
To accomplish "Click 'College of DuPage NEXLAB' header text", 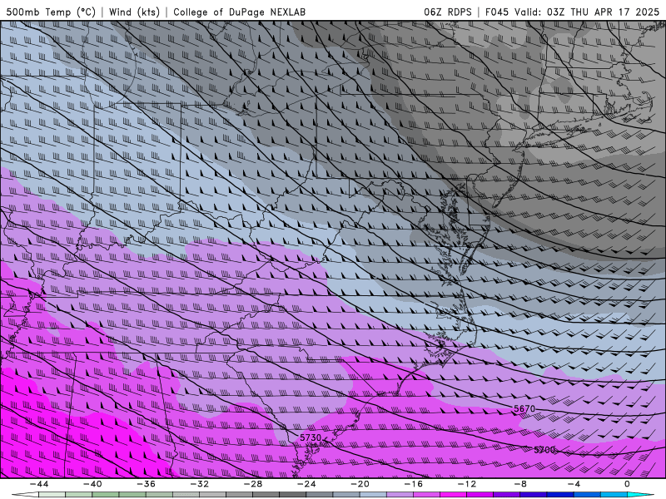I will [239, 12].
